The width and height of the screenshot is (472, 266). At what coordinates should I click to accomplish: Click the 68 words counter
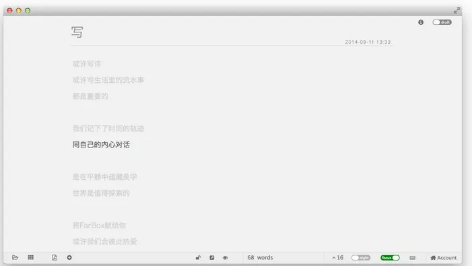(x=260, y=257)
